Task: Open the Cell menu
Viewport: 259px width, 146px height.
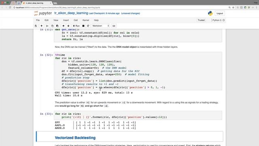Action: 76,20
